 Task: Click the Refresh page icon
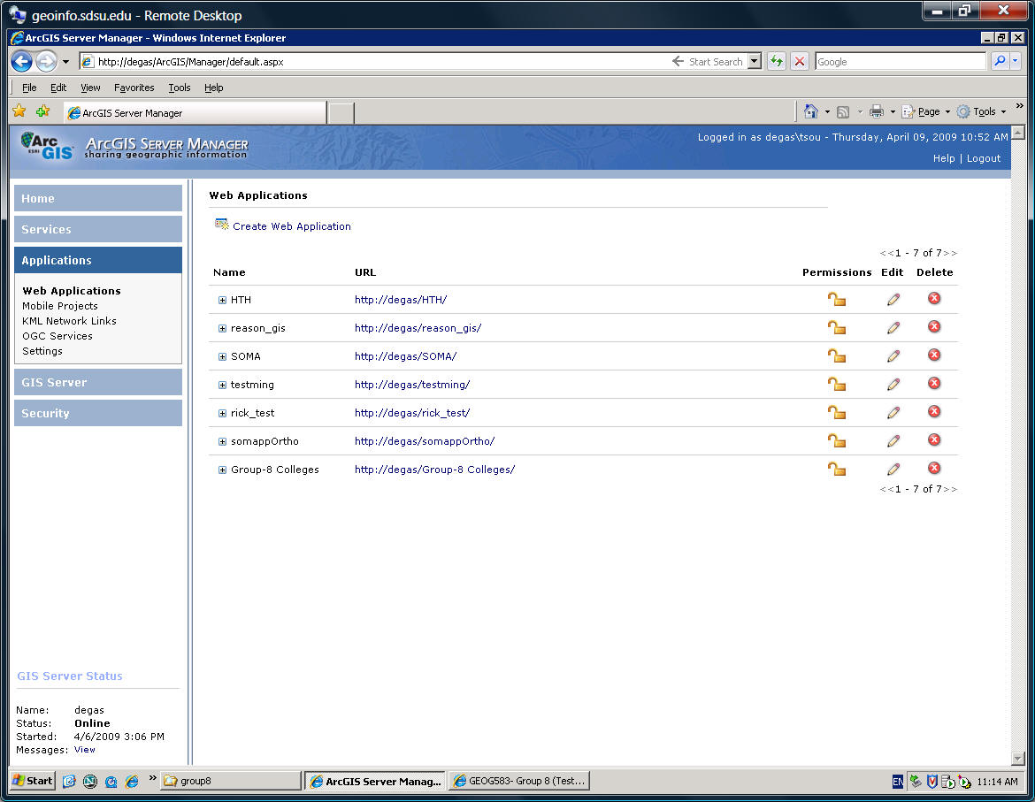tap(777, 61)
